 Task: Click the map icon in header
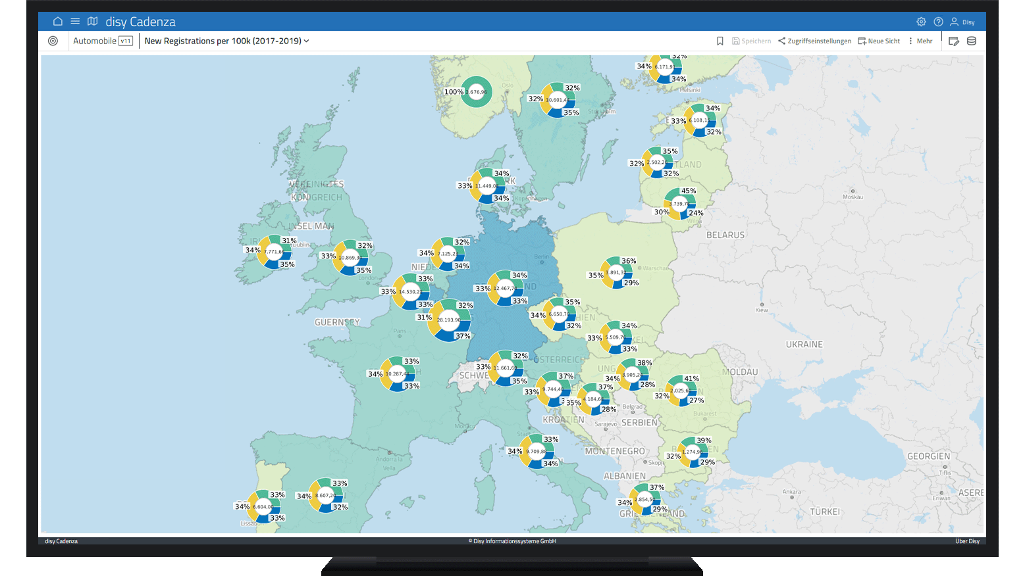[93, 22]
